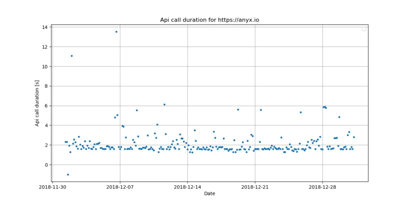Click the 'Date' x-axis label
Image resolution: width=409 pixels, height=204 pixels.
point(210,193)
